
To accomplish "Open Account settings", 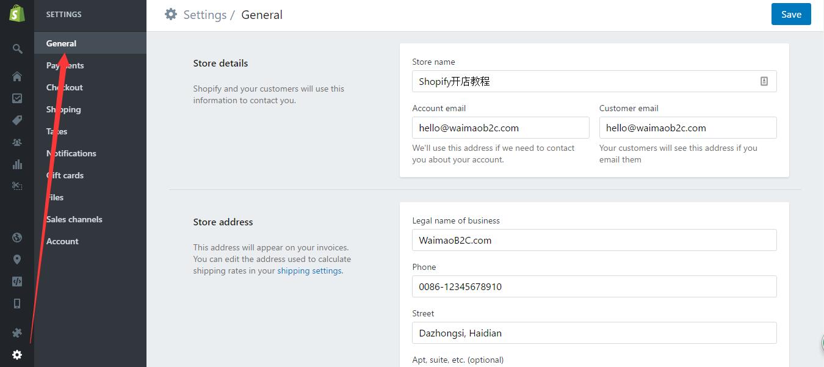I will coord(90,241).
